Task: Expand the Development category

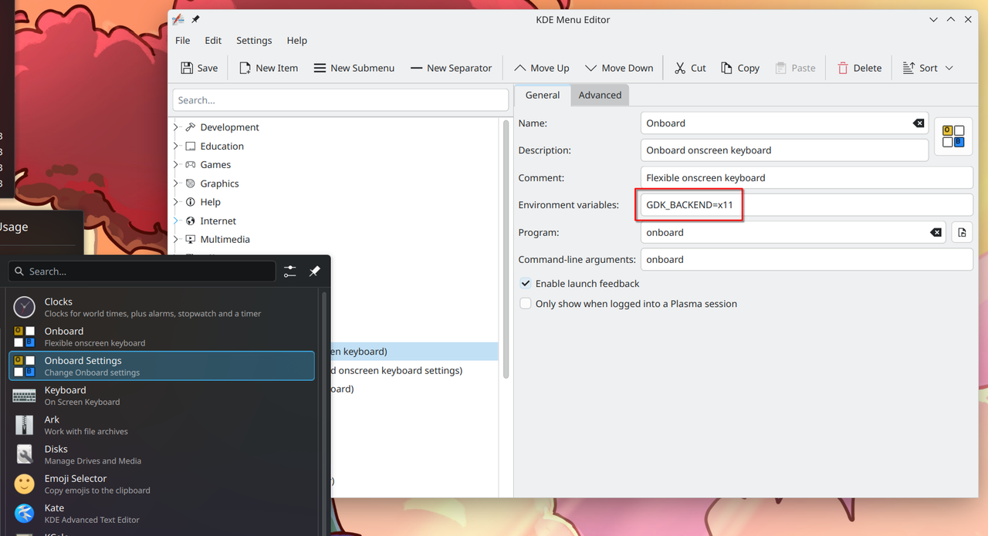Action: (176, 127)
